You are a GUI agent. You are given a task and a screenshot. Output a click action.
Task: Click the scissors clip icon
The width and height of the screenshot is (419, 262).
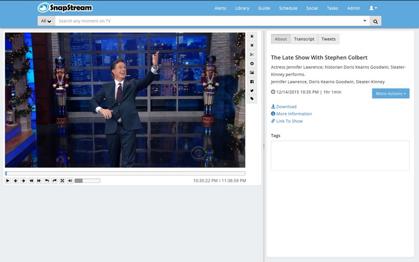pos(252,54)
